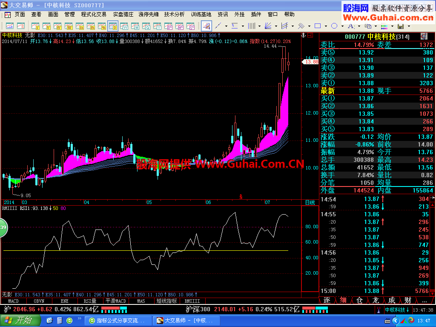Switch chart to 15-minute period icon
436x327 pixels.
point(57,26)
